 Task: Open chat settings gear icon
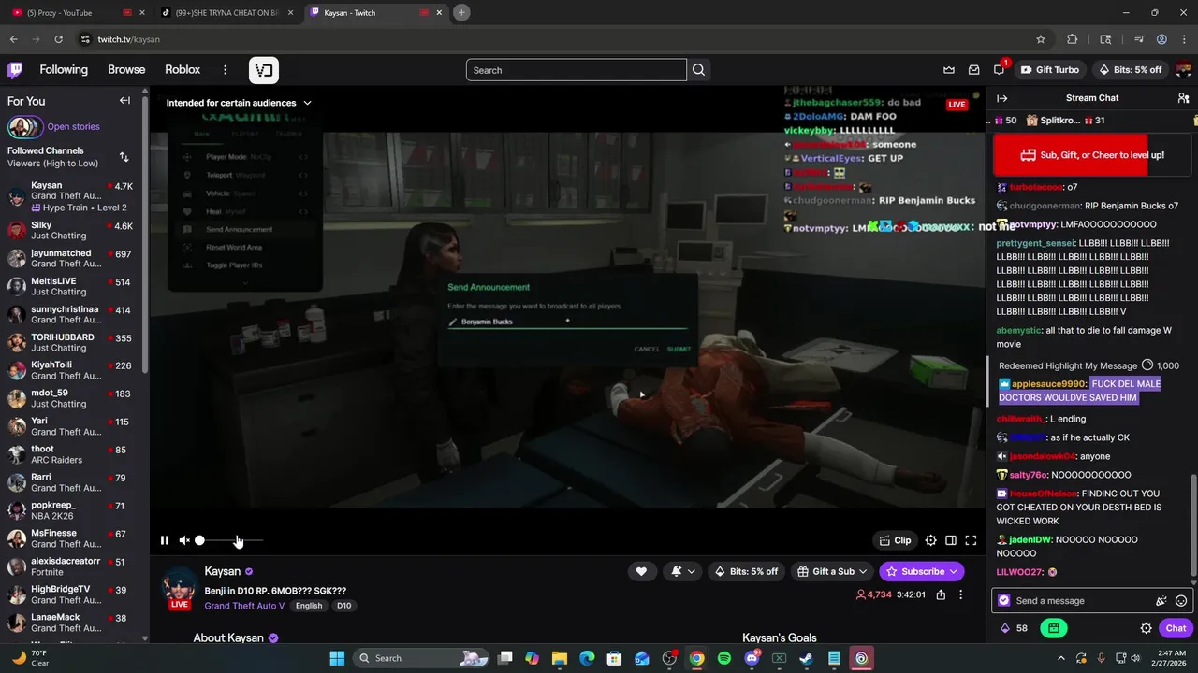pos(1146,628)
